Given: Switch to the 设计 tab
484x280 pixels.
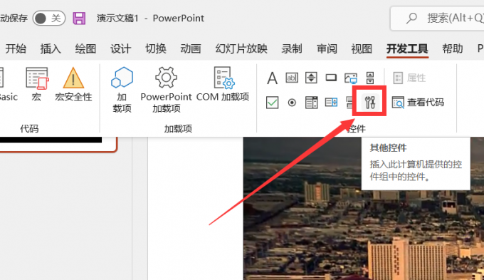Looking at the screenshot, I should pos(121,48).
